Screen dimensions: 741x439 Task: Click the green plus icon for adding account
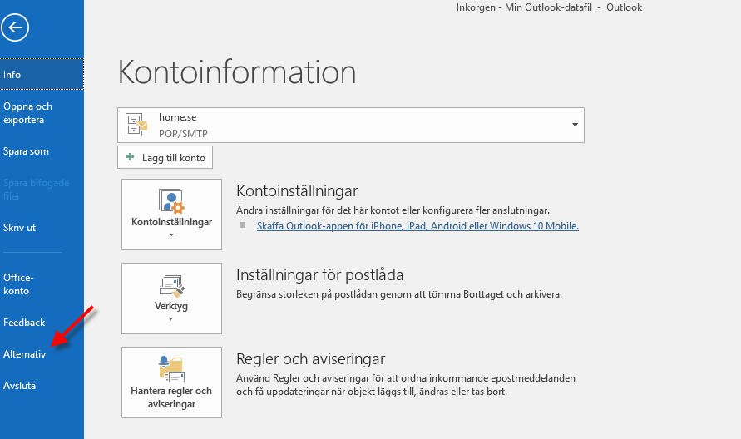130,157
